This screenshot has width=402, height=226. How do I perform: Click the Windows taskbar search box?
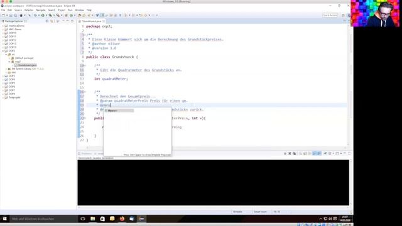coord(43,219)
